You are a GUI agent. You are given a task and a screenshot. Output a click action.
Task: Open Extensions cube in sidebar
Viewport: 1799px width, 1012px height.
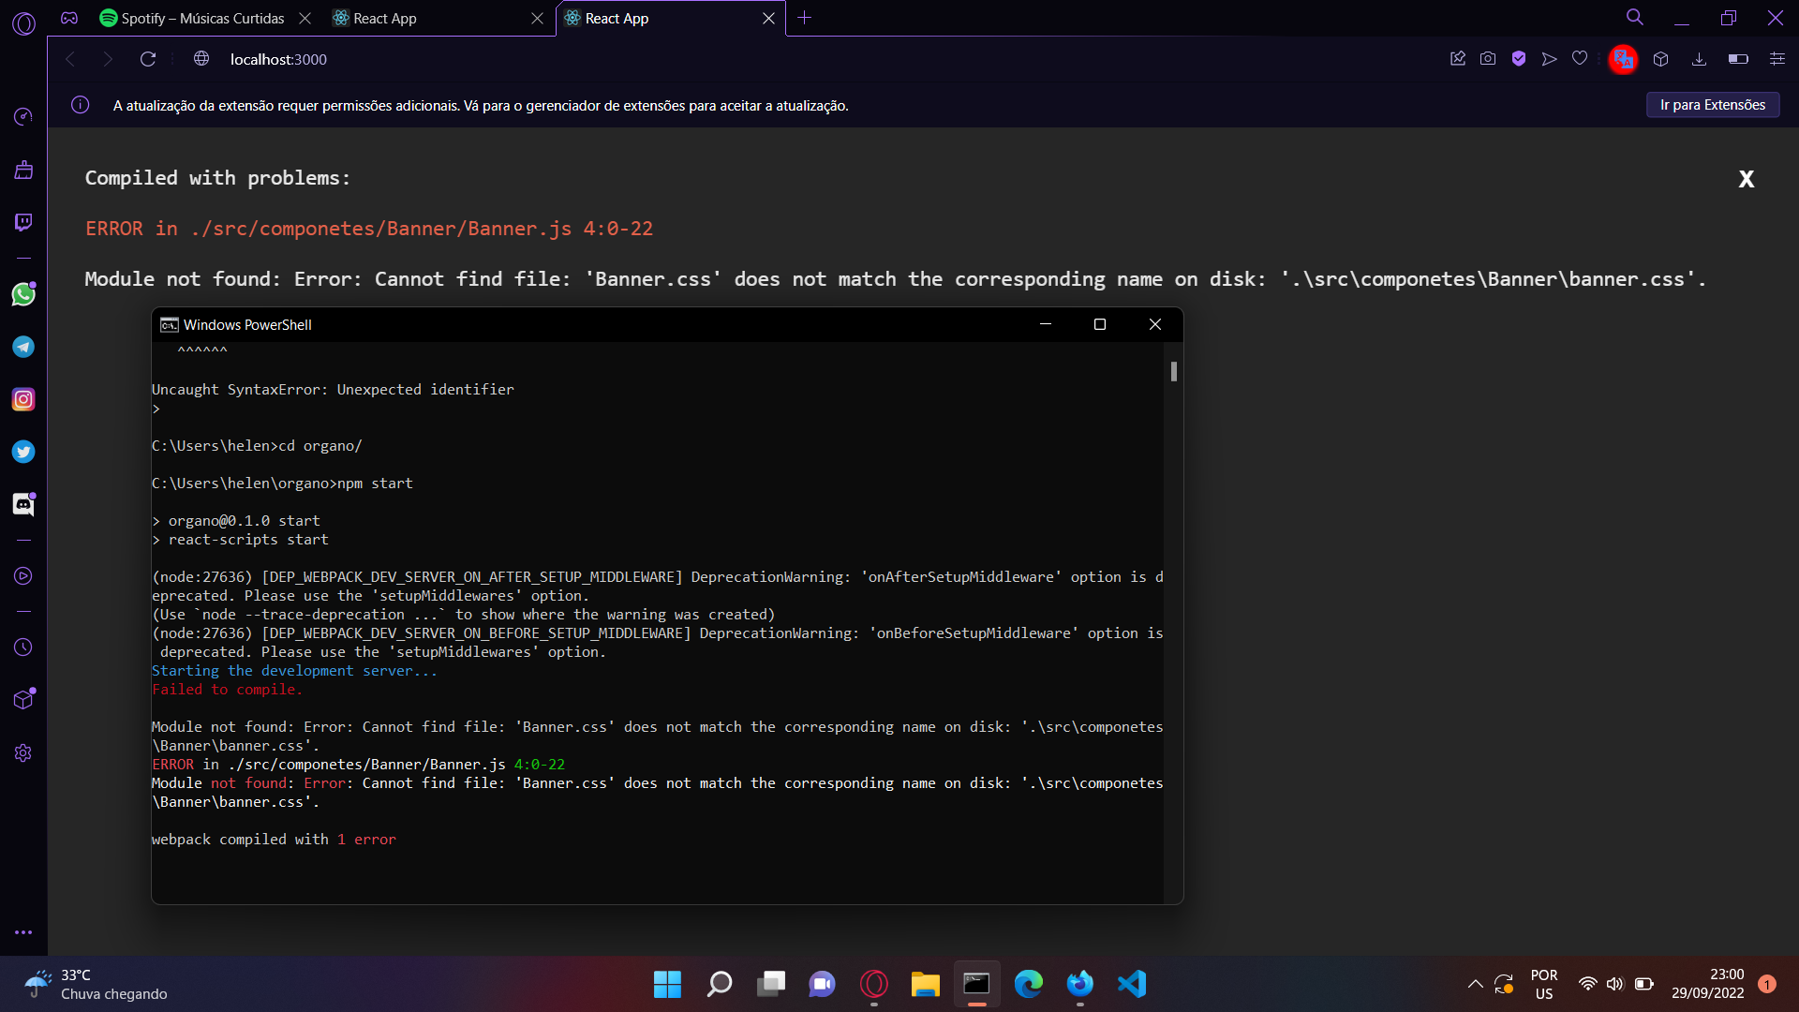[x=23, y=700]
